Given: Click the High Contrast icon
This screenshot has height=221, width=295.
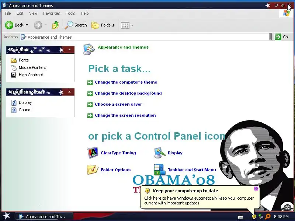Looking at the screenshot, I should [13, 75].
